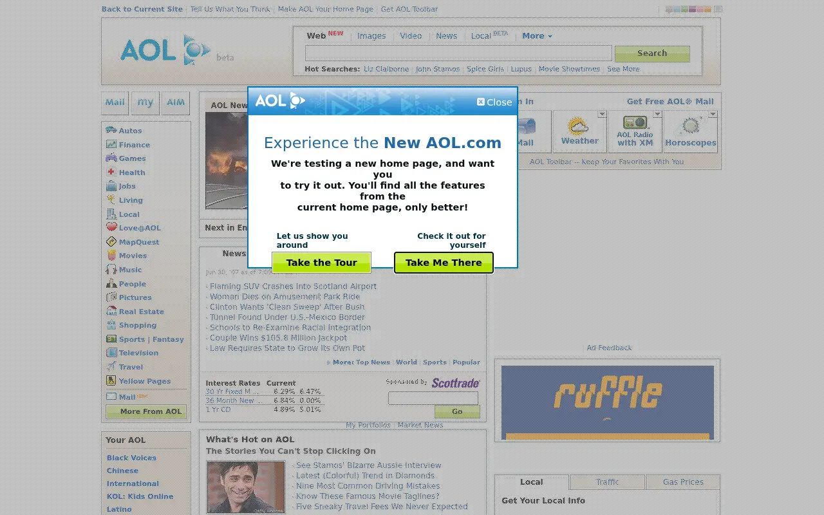Open the Autos channel car icon
The width and height of the screenshot is (824, 515).
(x=111, y=129)
